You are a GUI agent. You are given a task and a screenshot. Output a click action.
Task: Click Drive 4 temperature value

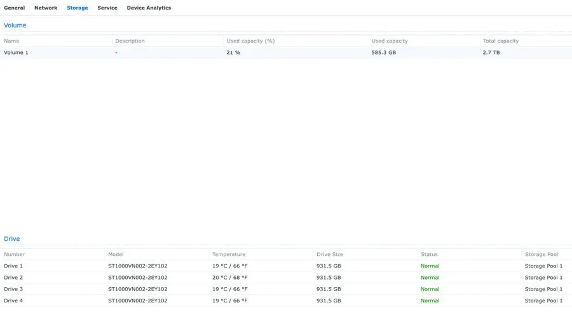(x=230, y=301)
